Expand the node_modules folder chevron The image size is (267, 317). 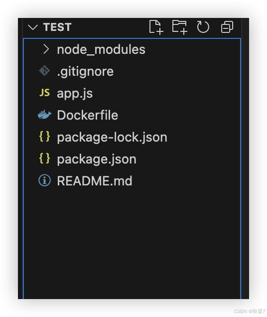pos(46,49)
